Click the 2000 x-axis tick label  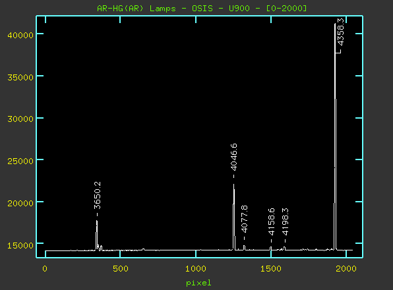click(x=346, y=269)
